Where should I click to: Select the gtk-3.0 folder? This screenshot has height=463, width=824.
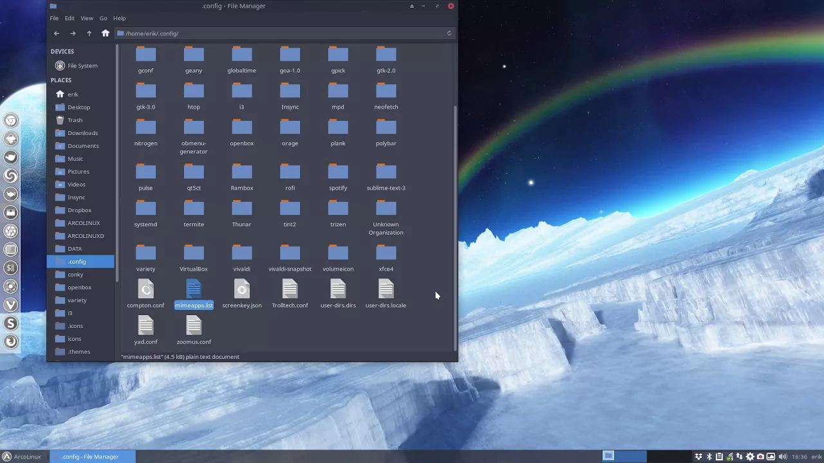[x=145, y=96]
